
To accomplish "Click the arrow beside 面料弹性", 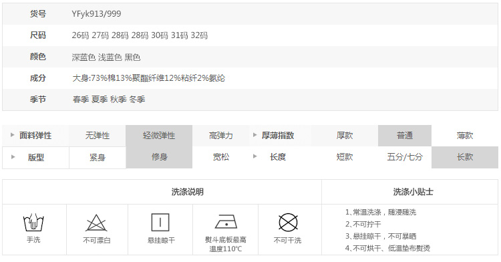I will [13, 135].
